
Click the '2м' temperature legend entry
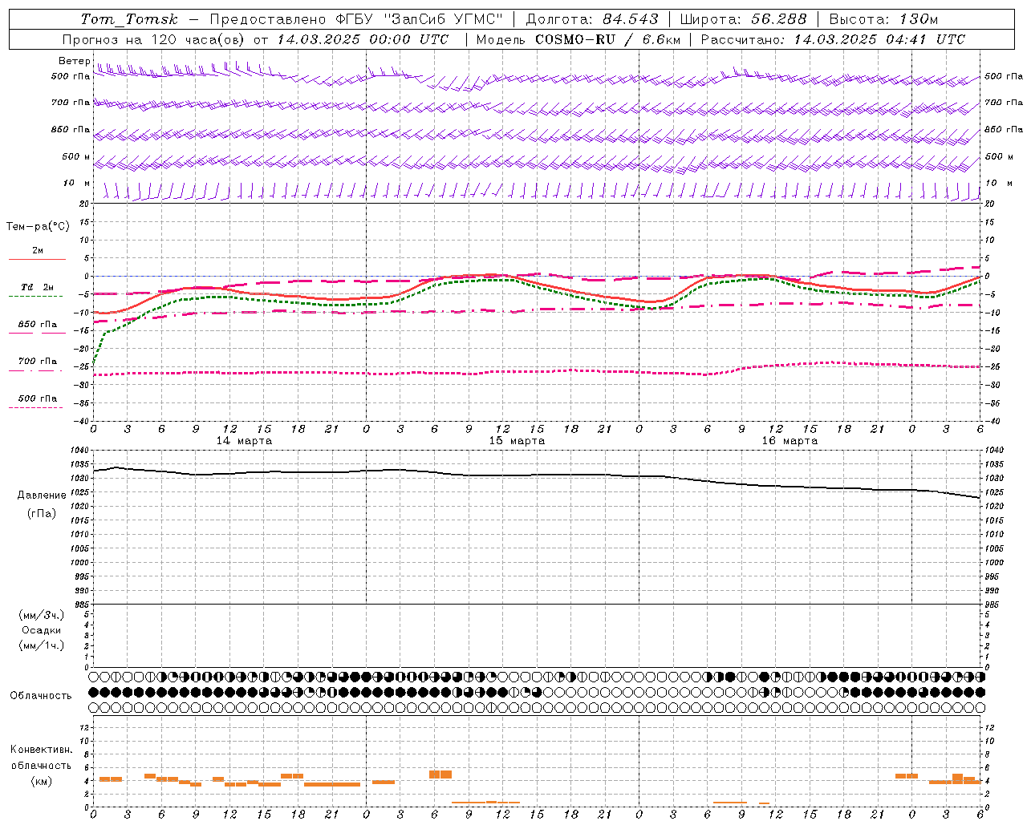click(x=38, y=250)
